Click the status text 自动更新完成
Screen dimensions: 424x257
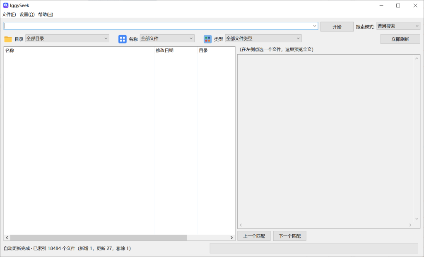click(x=17, y=248)
